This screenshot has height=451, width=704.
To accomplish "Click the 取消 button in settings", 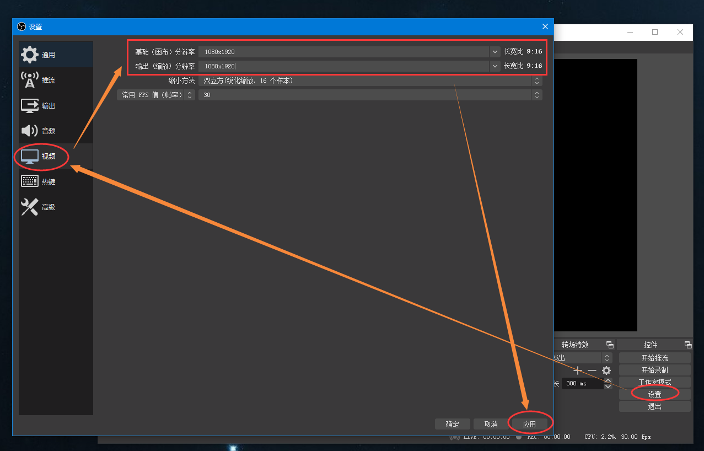I will point(491,424).
